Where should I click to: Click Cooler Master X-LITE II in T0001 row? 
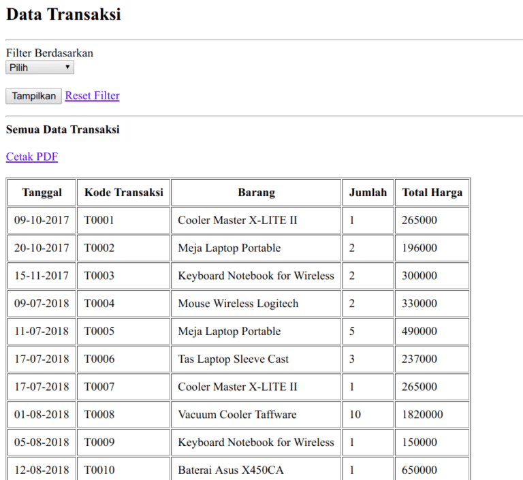(256, 220)
